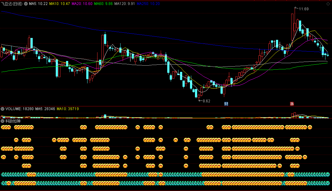Click the MA60: 9.86 label
332x191 pixels.
[x=103, y=4]
